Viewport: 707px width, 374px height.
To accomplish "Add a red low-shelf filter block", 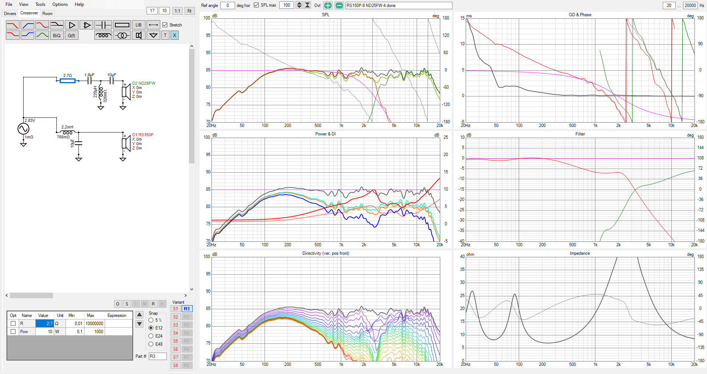I will 13,35.
